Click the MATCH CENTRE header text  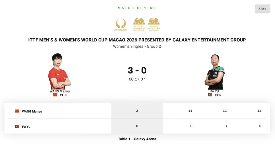pos(137,8)
